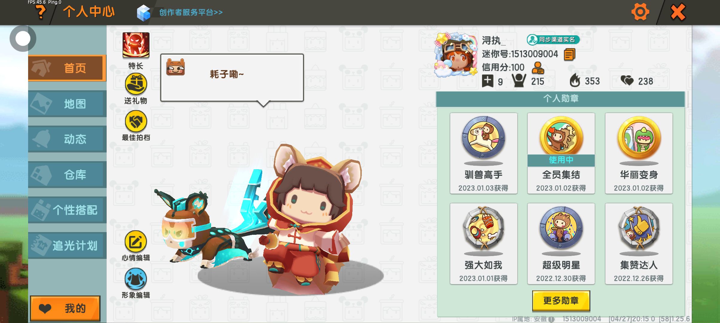Open the 创作者服务平台 link

pyautogui.click(x=191, y=13)
